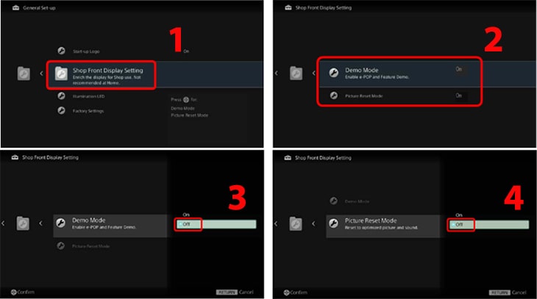Click the Confirm label in screen 4
The width and height of the screenshot is (537, 299).
[x=299, y=292]
